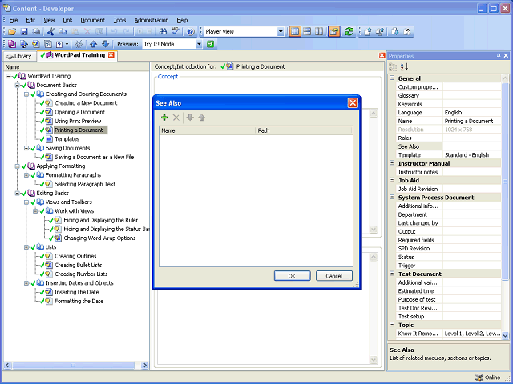
Task: Click the Name column header in See Also
Action: (207, 130)
